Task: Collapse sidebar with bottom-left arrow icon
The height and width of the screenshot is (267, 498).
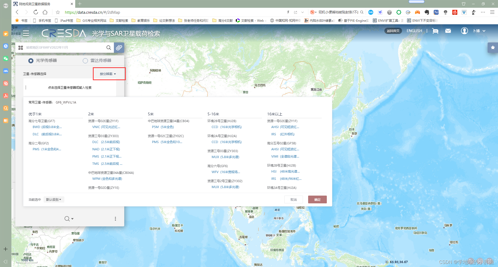Action: point(6,262)
